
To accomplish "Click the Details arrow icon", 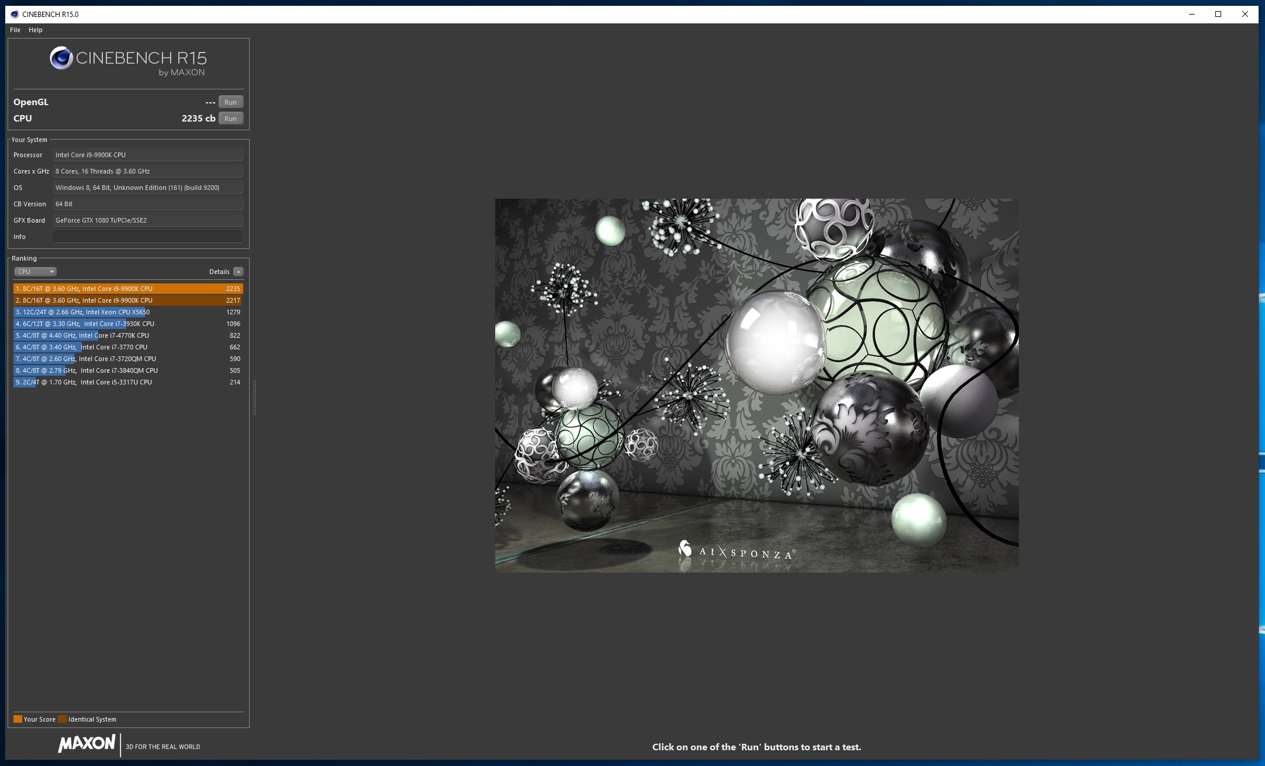I will (x=238, y=272).
